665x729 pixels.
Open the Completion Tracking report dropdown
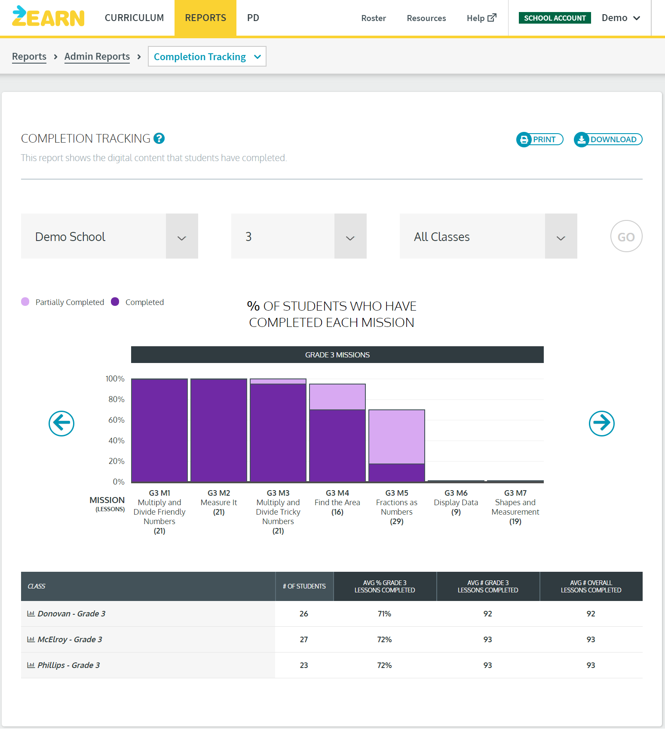click(x=207, y=56)
